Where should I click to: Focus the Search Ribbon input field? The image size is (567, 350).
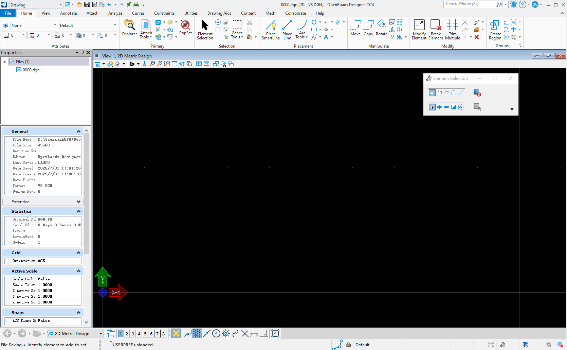tap(470, 4)
